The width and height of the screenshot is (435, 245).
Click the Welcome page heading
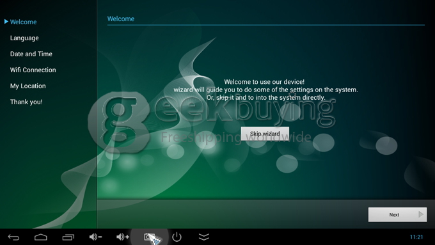tap(121, 19)
